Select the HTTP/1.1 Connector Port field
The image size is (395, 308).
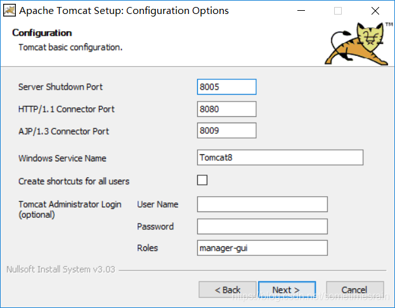(226, 109)
